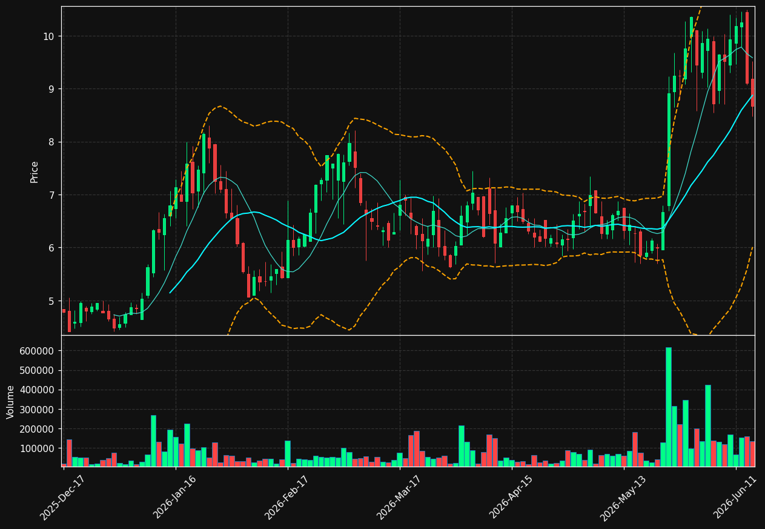765x529 pixels.
Task: Click the price tick label "10"
Action: click(x=48, y=36)
